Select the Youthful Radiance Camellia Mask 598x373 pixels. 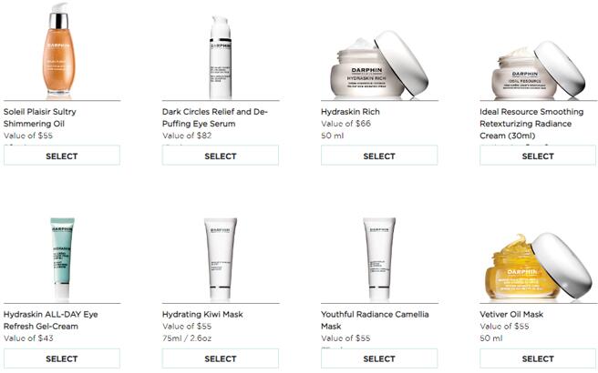379,358
